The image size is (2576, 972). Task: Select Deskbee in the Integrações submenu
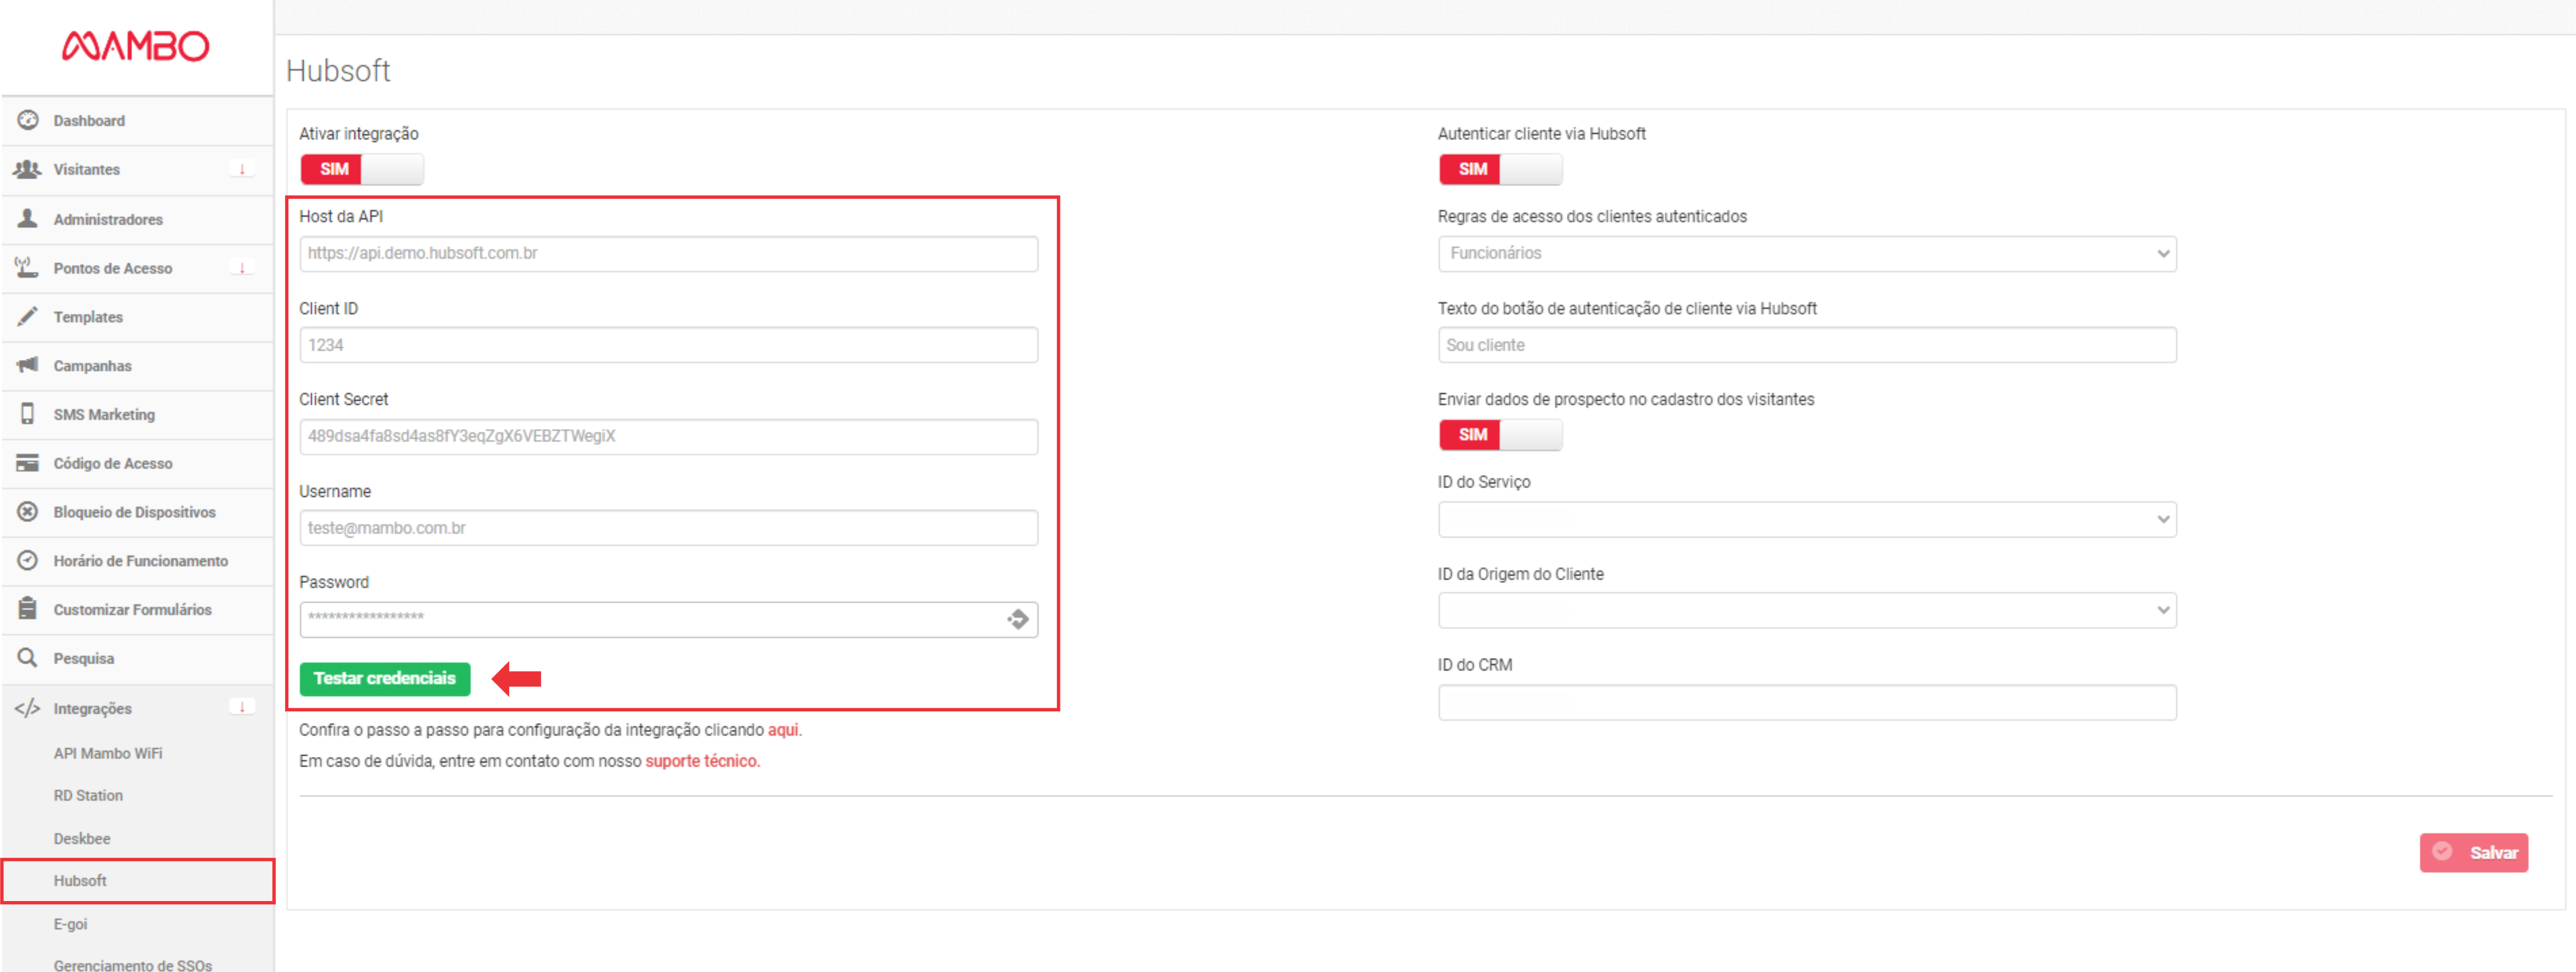click(82, 838)
